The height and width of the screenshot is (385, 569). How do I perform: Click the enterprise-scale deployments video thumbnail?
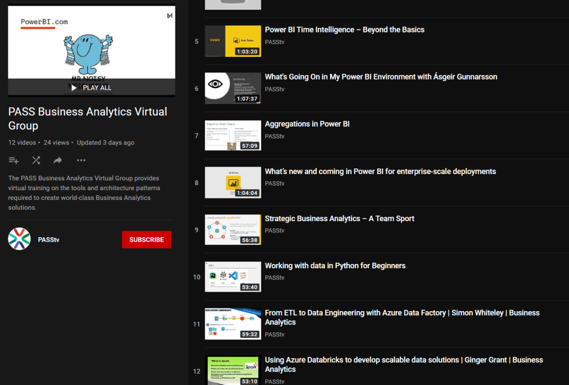[233, 182]
